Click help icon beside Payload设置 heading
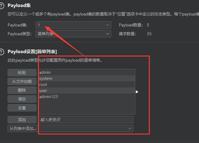This screenshot has width=199, height=143. pyautogui.click(x=2, y=52)
